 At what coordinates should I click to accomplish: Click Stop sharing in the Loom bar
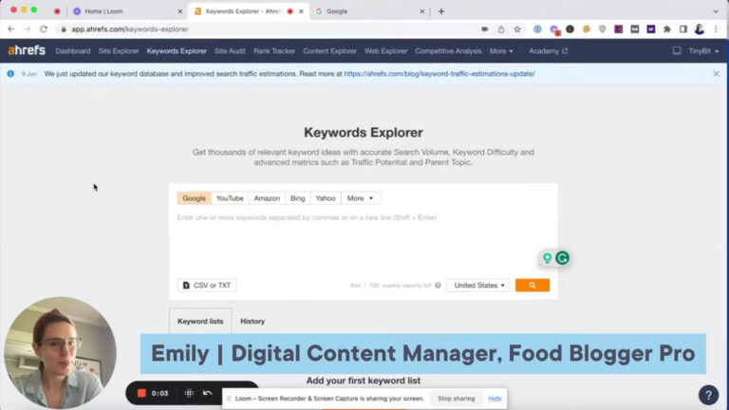456,399
